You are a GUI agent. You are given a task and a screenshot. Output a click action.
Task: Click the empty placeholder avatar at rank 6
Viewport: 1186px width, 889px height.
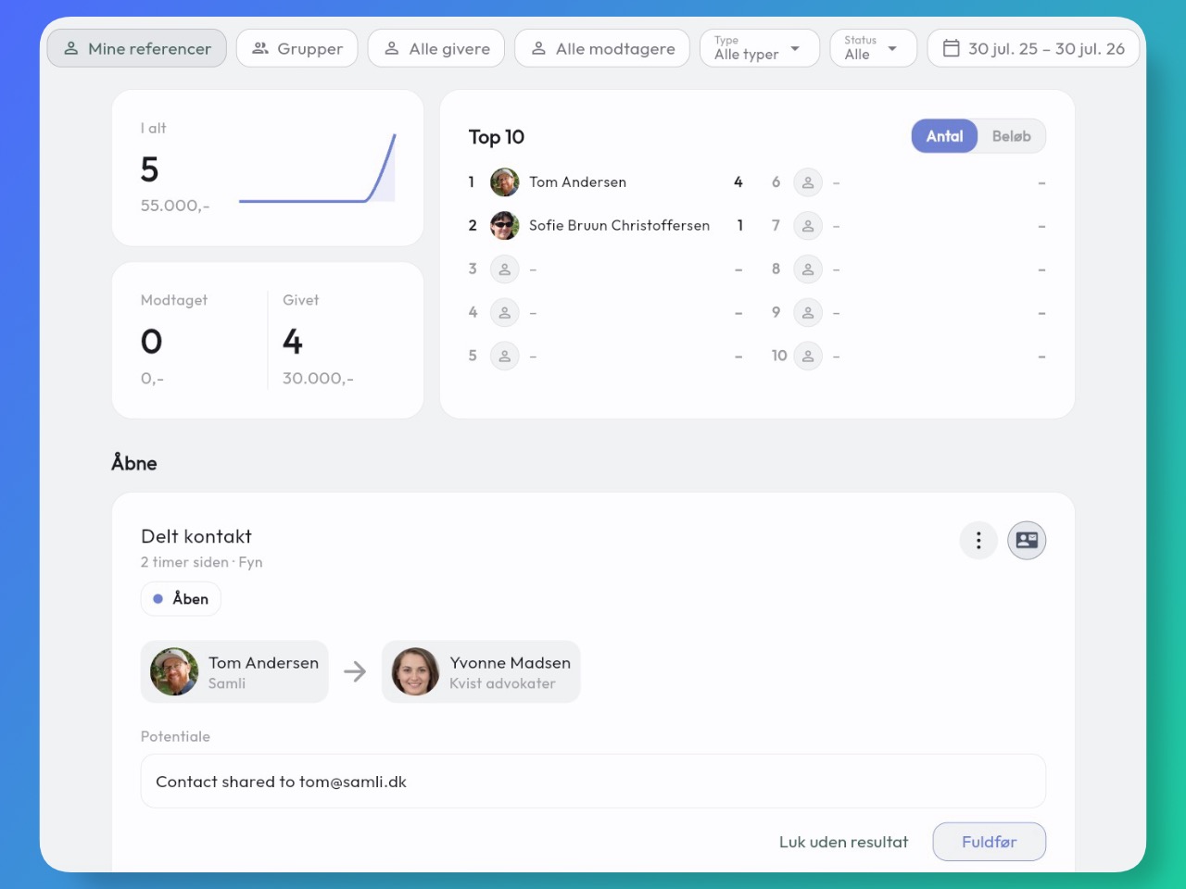coord(808,182)
